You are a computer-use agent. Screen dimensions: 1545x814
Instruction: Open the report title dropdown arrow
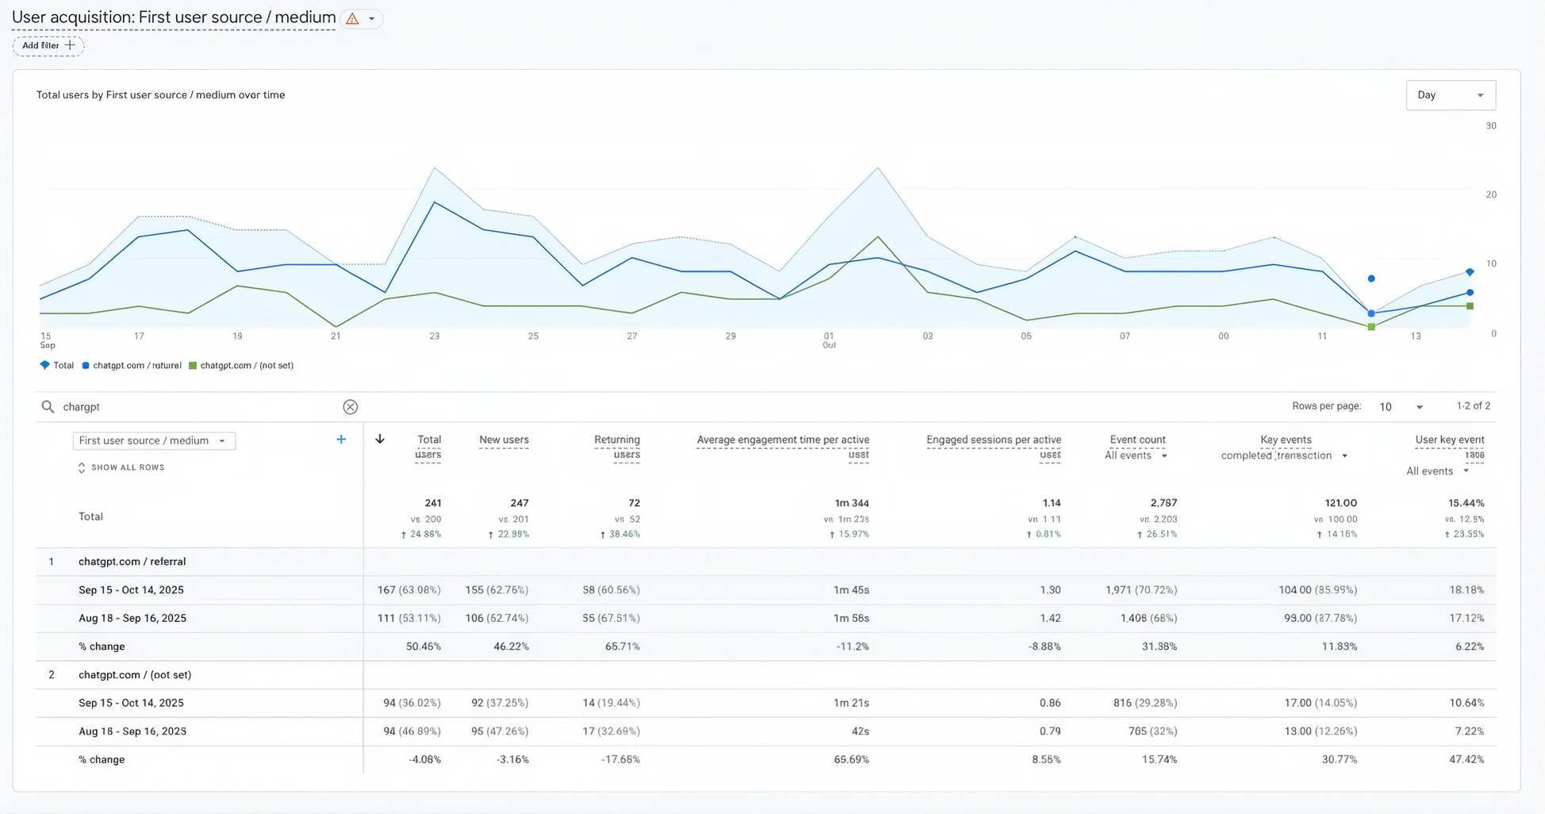pos(372,18)
